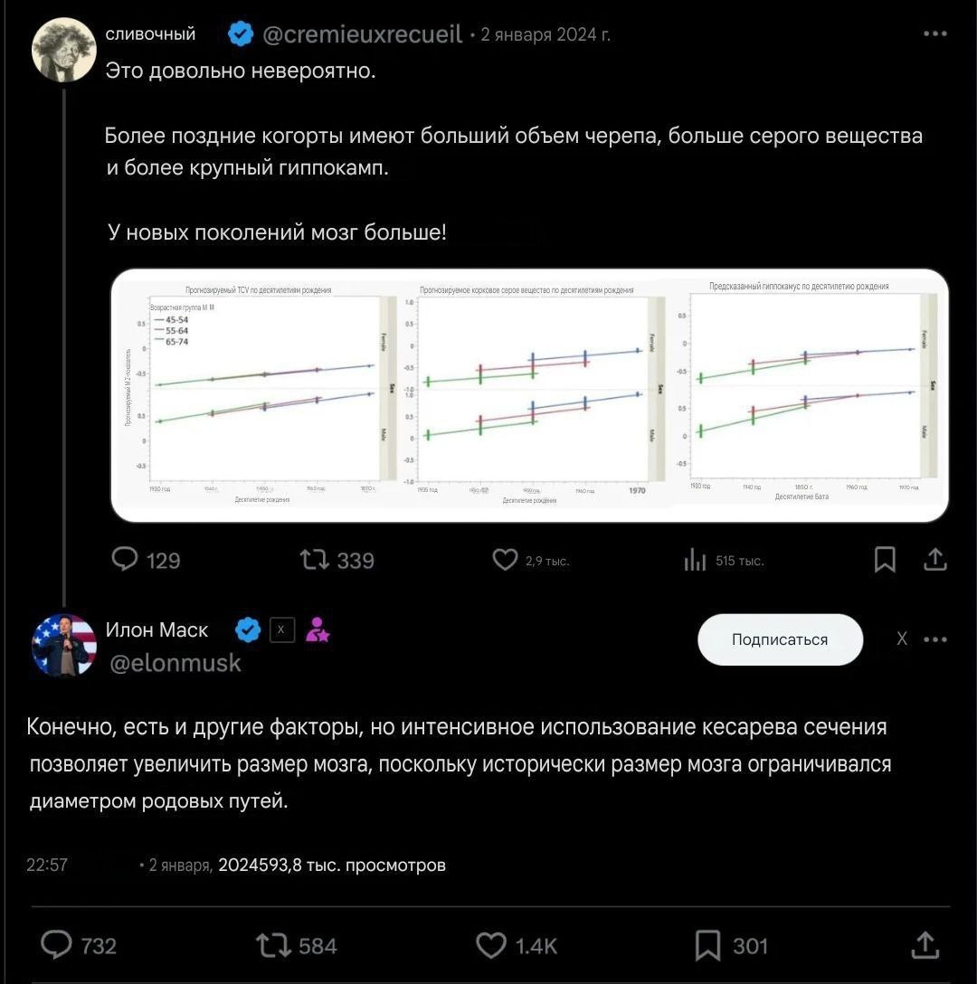Viewport: 977px width, 984px height.
Task: Open view analytics showing 515 тыс.
Action: click(697, 560)
